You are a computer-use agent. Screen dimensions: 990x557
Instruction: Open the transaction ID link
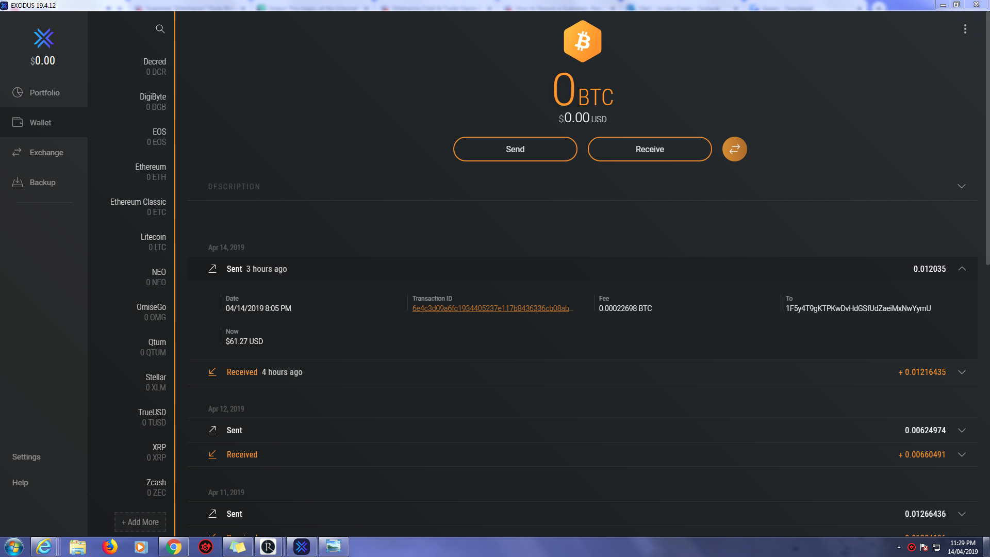492,308
